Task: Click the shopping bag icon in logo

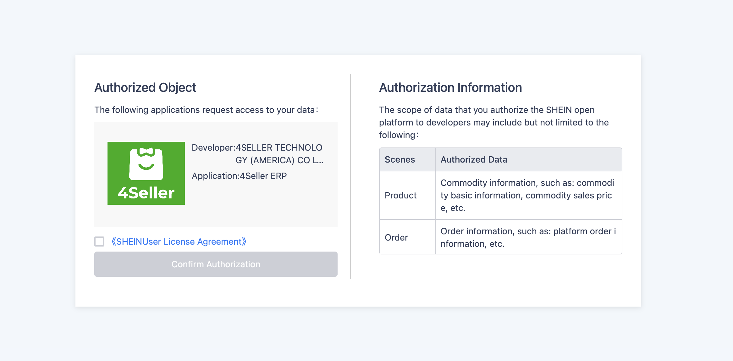Action: click(x=146, y=164)
